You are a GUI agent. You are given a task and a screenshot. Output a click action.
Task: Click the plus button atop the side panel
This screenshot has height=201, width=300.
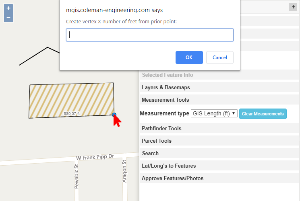293,7
